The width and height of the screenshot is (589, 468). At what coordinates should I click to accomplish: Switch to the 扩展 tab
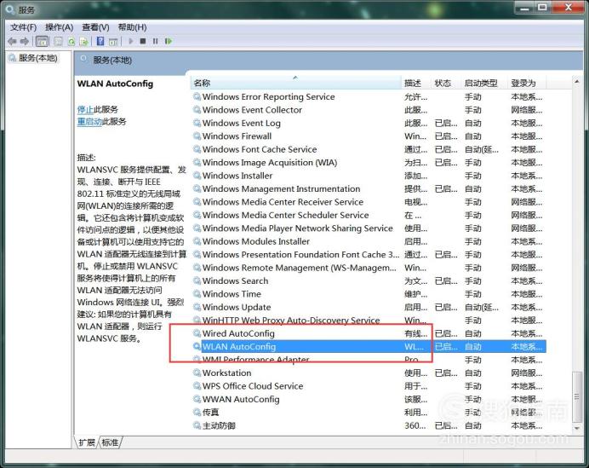pyautogui.click(x=87, y=442)
